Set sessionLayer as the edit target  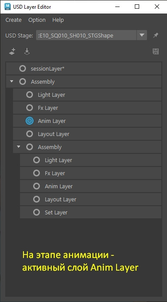[x=23, y=68]
